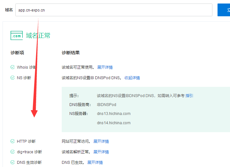Screen dimensions: 230x167
Task: Expand details for HTTP diagnosis result
Action: 101,141
